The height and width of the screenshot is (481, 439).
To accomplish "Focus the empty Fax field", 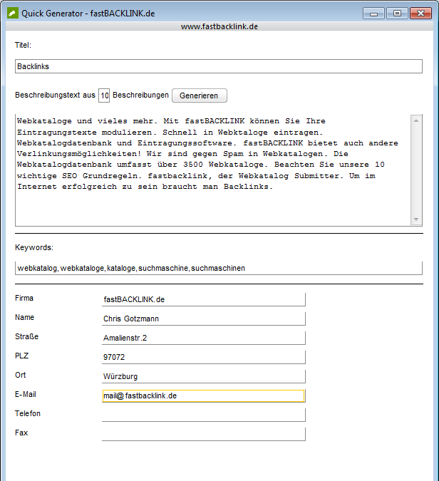I will coord(204,434).
